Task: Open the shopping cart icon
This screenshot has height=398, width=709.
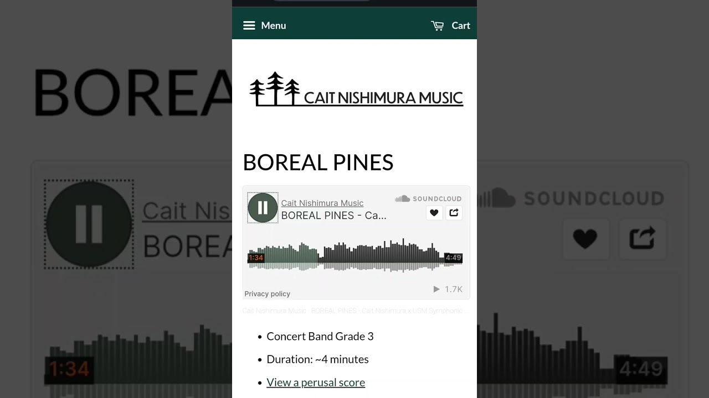Action: [x=438, y=25]
